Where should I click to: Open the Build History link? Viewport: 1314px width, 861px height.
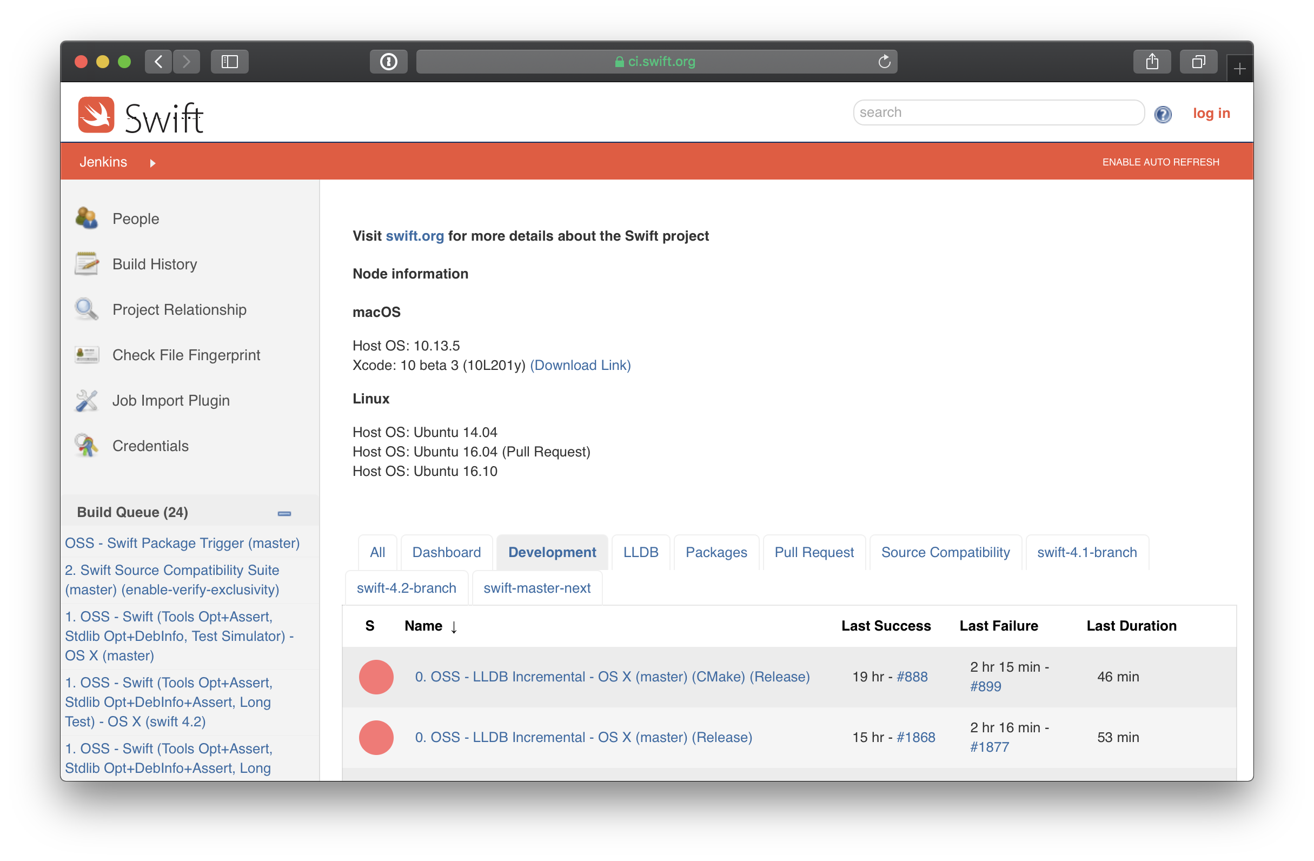(155, 264)
